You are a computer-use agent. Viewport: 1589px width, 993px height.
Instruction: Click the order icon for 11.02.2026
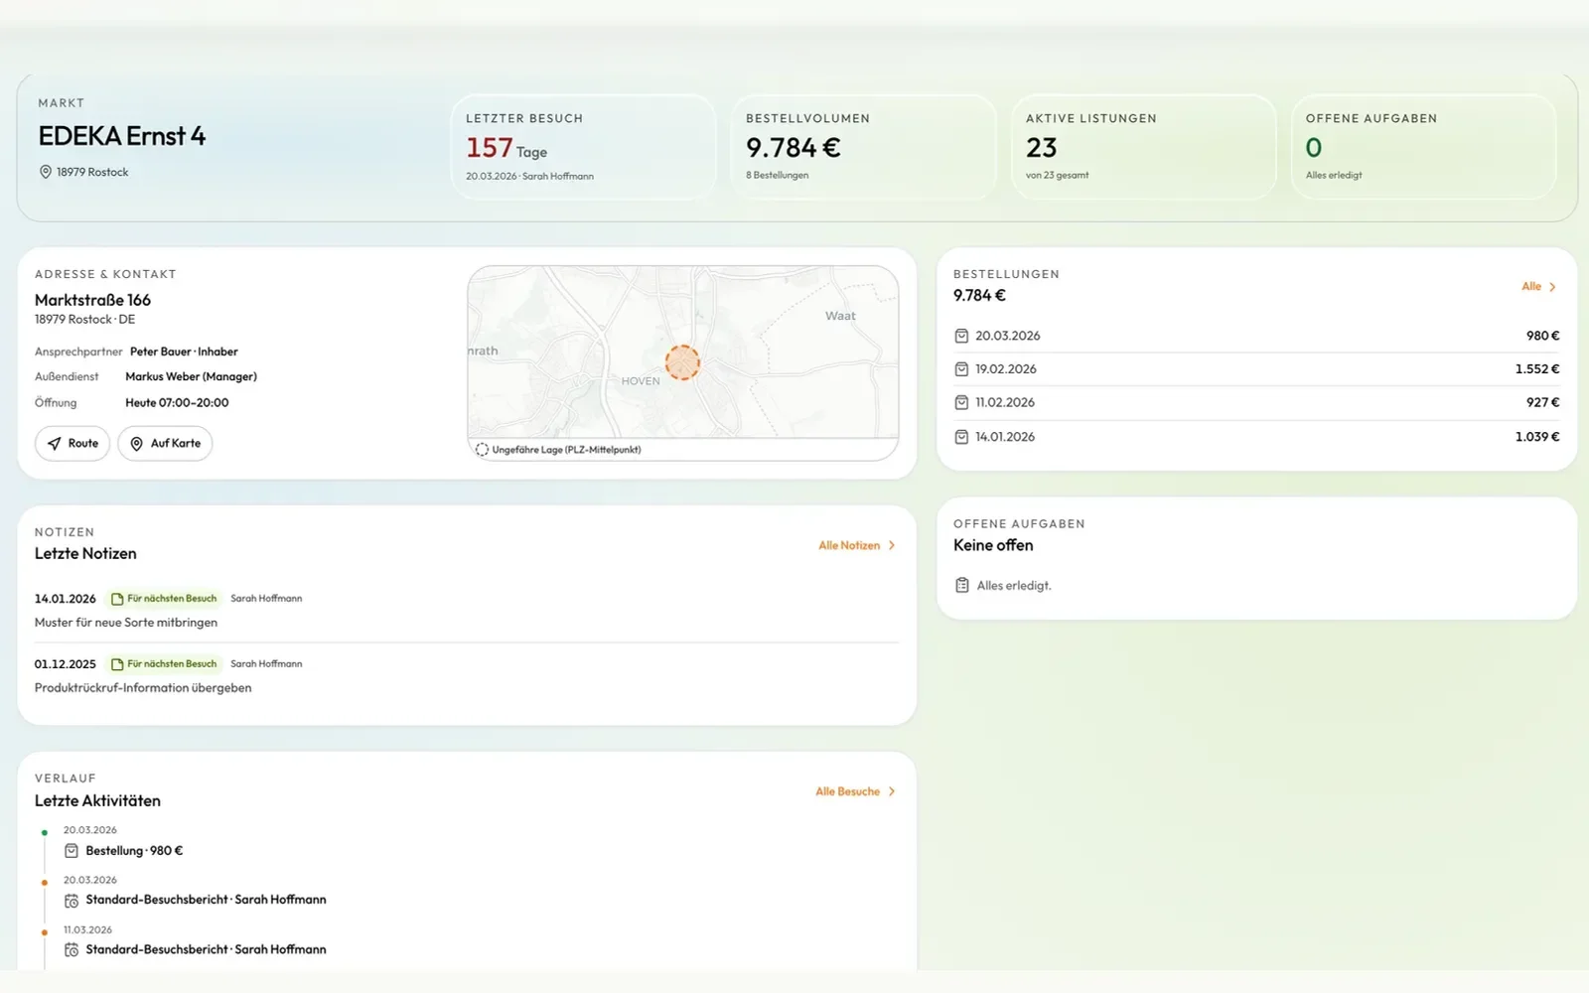pos(961,403)
